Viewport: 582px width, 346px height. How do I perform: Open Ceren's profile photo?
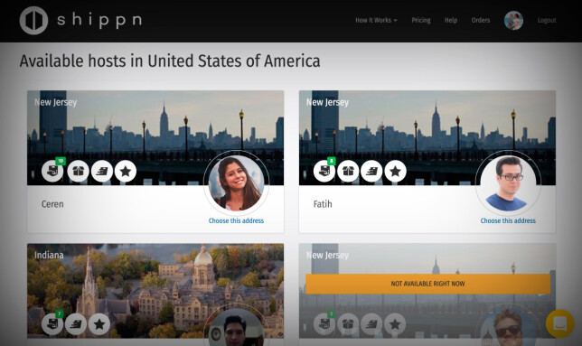237,182
